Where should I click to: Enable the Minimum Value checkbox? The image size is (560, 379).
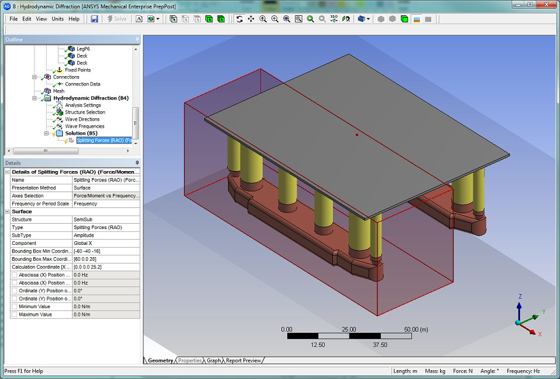click(x=15, y=306)
